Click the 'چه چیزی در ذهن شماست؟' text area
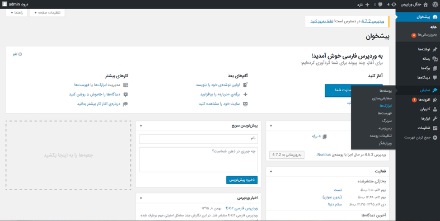The height and width of the screenshot is (221, 440). (198, 159)
